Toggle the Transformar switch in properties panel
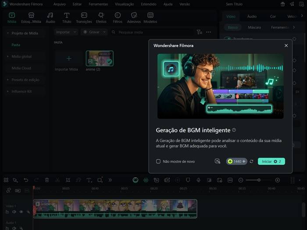Screen dimensions: 307x230 [228, 39]
